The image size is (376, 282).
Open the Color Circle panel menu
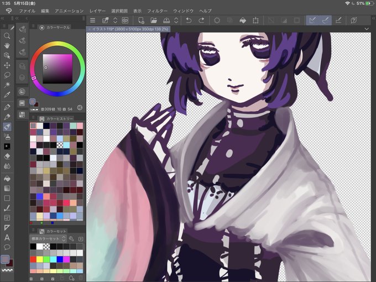click(33, 26)
